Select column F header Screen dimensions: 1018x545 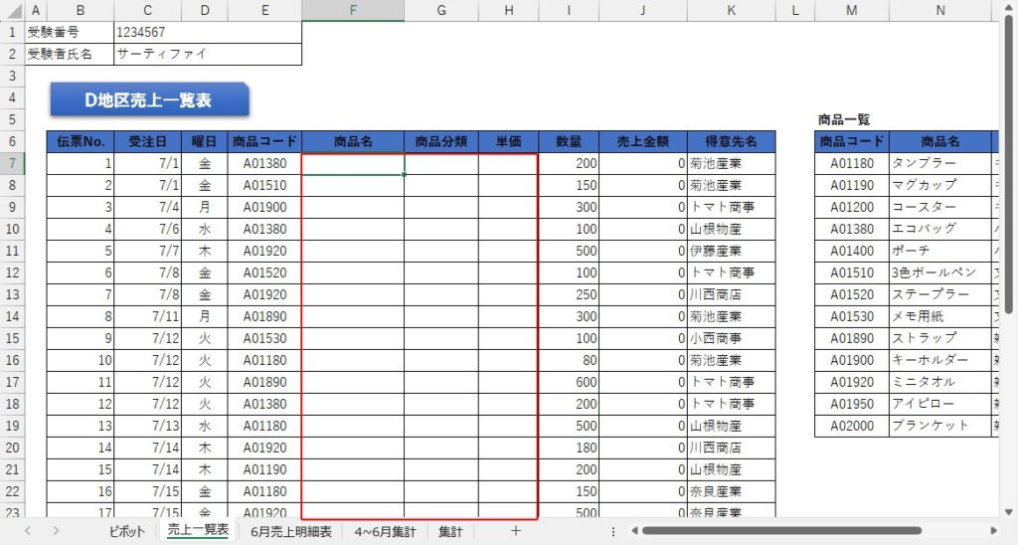353,11
